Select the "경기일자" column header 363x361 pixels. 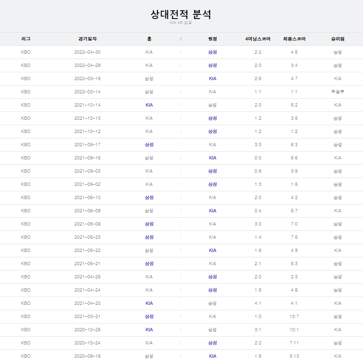(x=88, y=39)
